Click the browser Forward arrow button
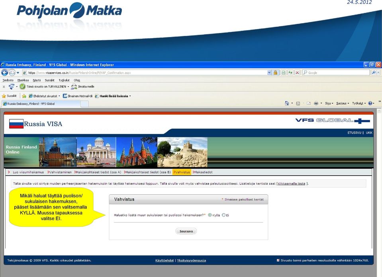Viewport: 382px width, 277px height. (12, 72)
